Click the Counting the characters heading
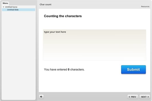The width and height of the screenshot is (152, 101). (x=63, y=16)
